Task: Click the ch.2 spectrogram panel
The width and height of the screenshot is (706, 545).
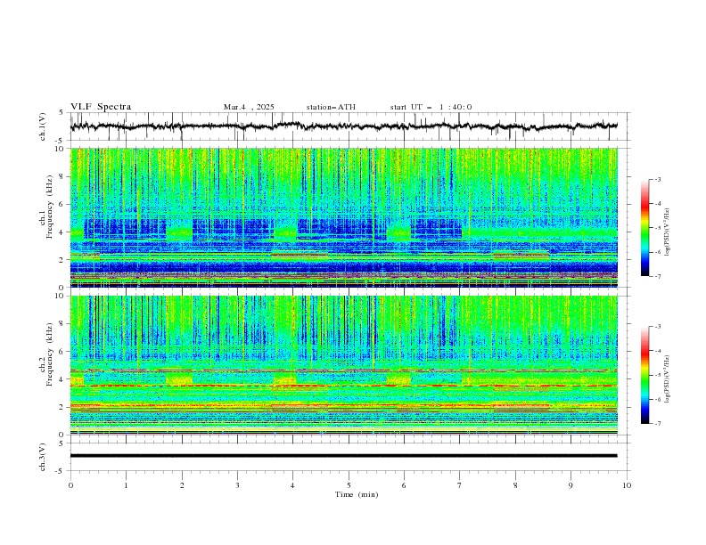Action: [x=344, y=365]
